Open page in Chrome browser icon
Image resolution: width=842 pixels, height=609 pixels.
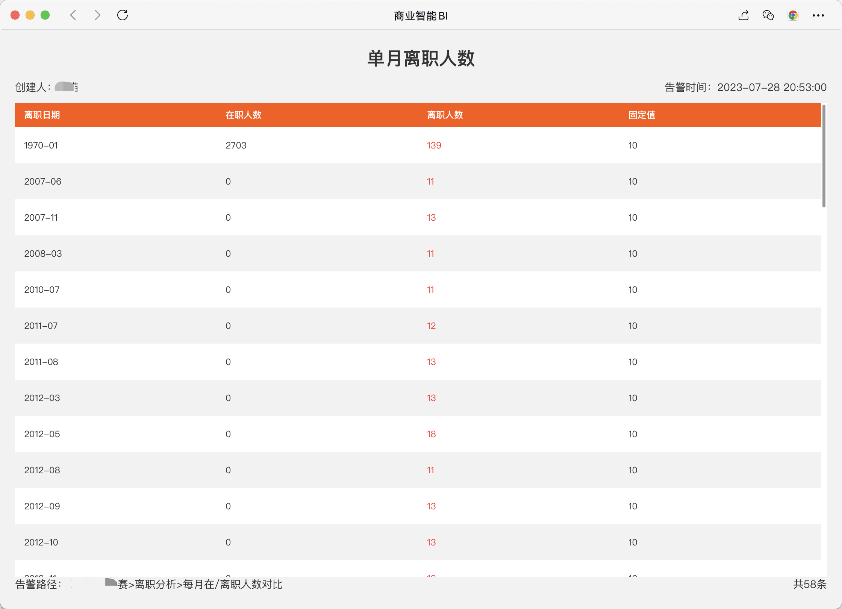point(793,15)
